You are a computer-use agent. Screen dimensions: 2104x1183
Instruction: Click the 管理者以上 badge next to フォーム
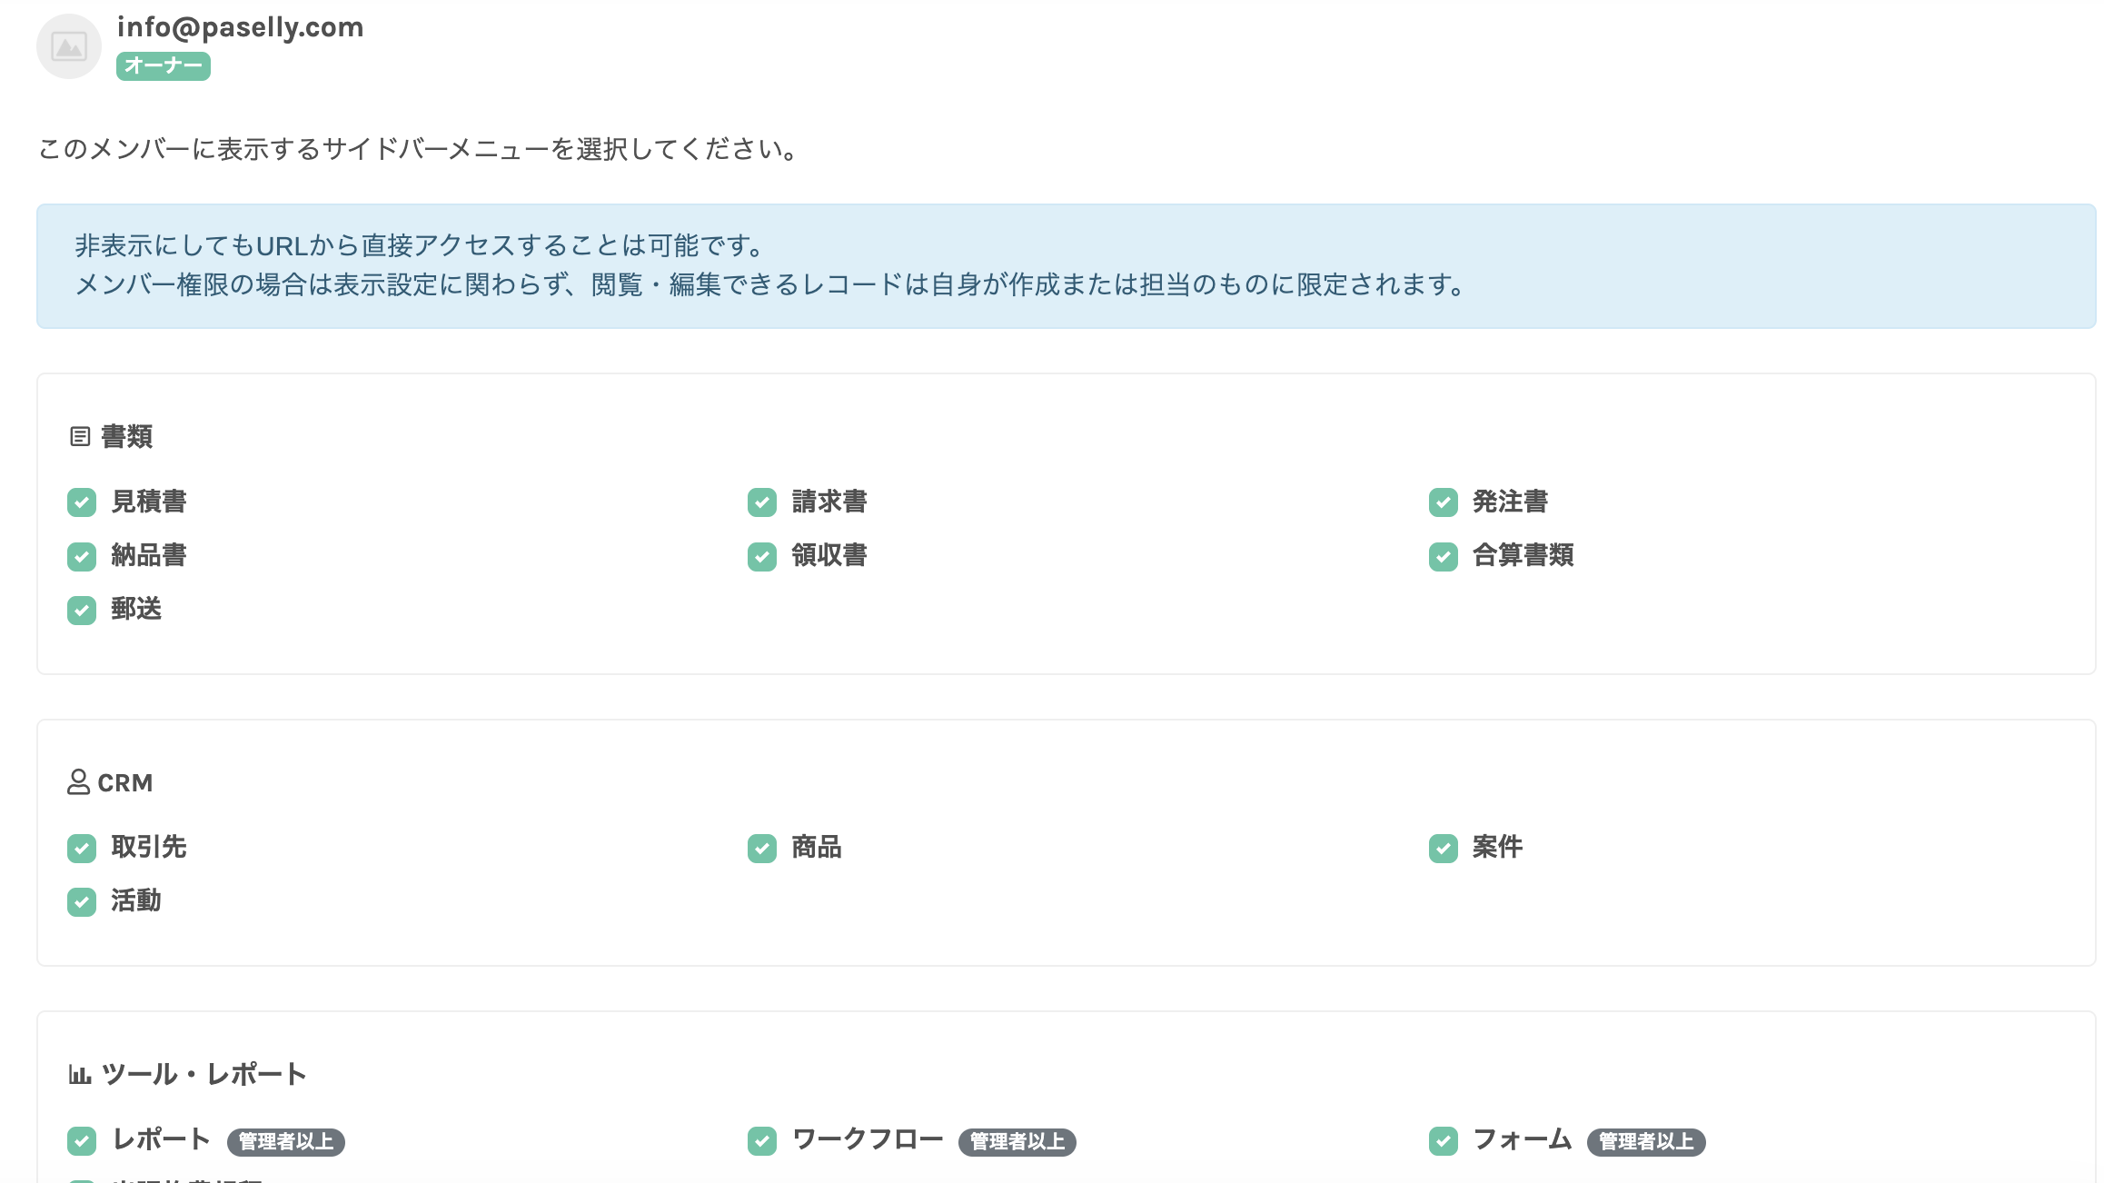(x=1646, y=1142)
